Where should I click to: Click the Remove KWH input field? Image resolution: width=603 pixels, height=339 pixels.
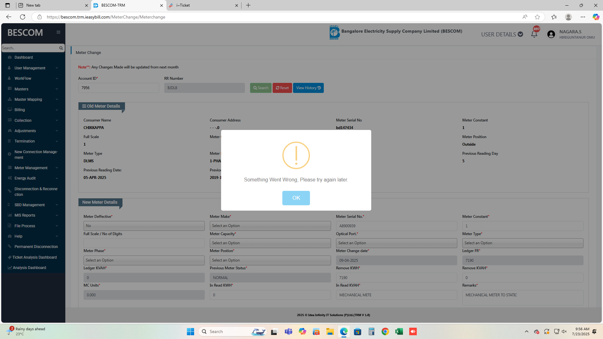pos(396,278)
